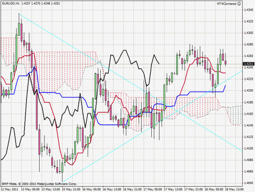Click the 1.4085 price axis label
The height and width of the screenshot is (192, 255).
[248, 160]
